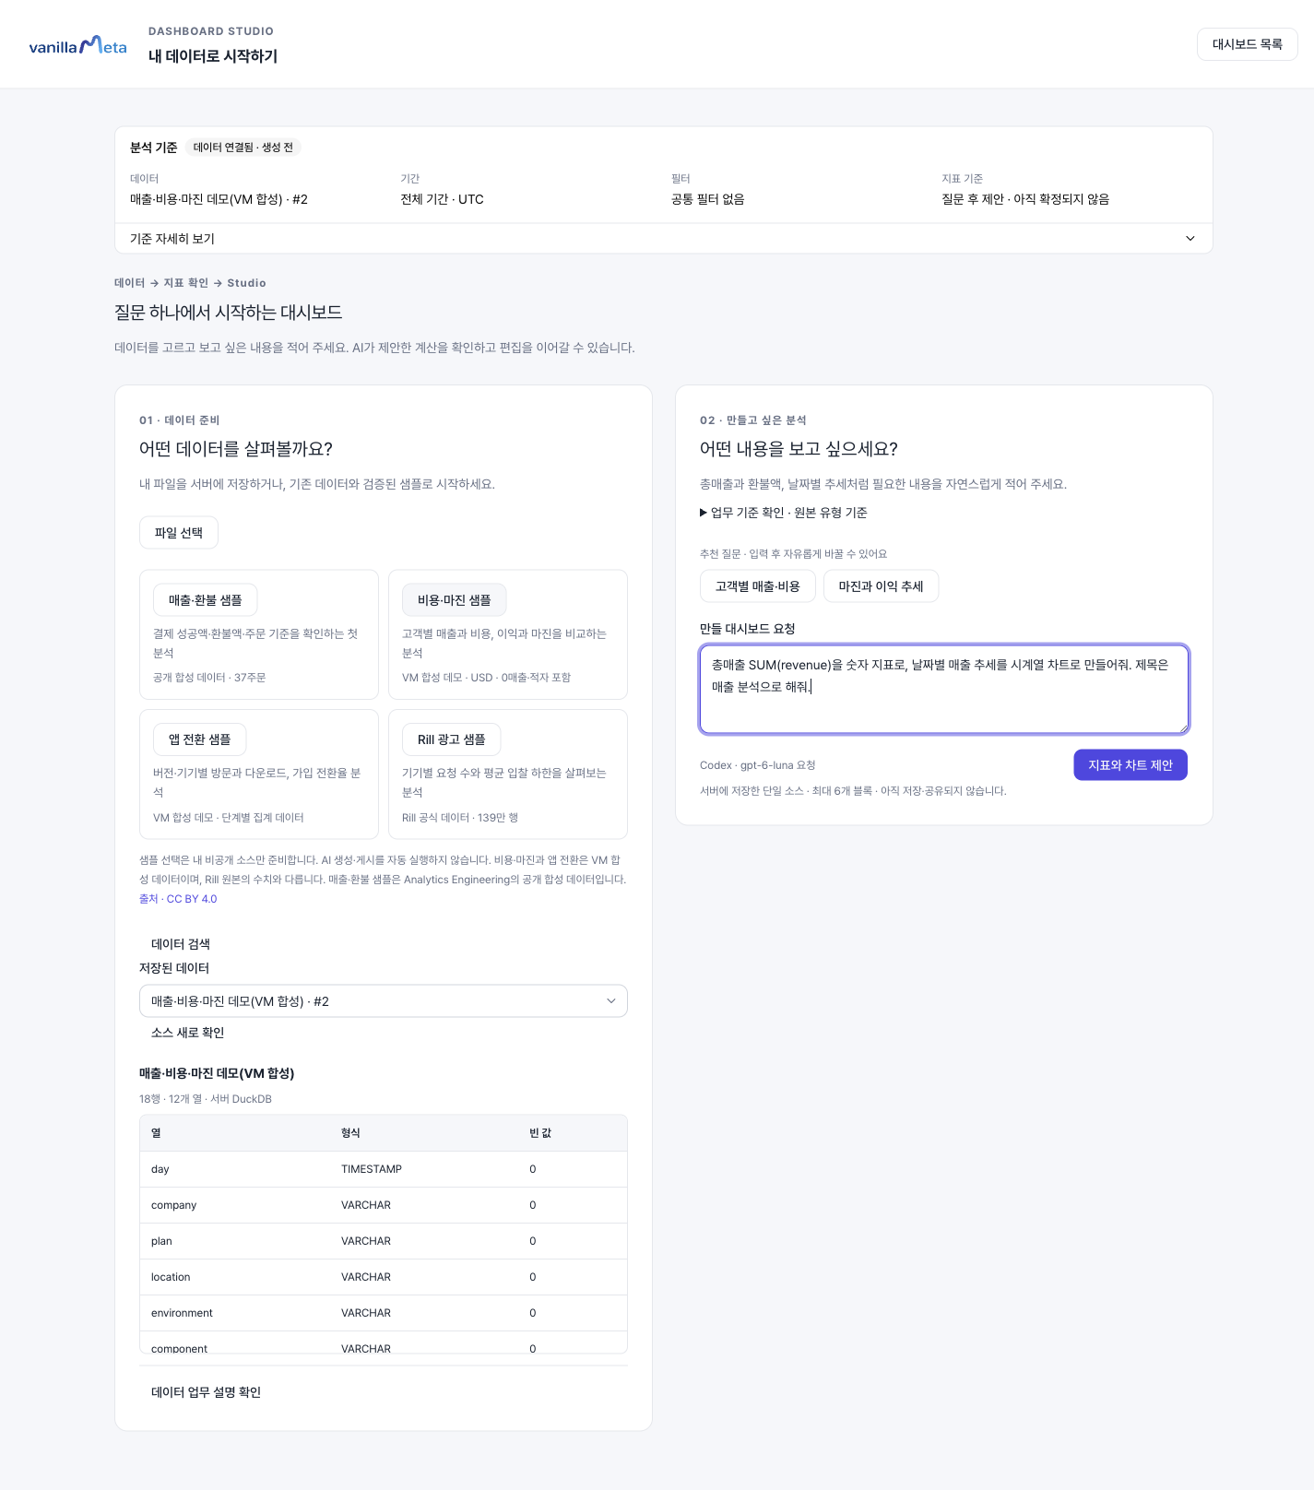Image resolution: width=1314 pixels, height=1490 pixels.
Task: Click the 파일 선택 button
Action: coord(179,533)
